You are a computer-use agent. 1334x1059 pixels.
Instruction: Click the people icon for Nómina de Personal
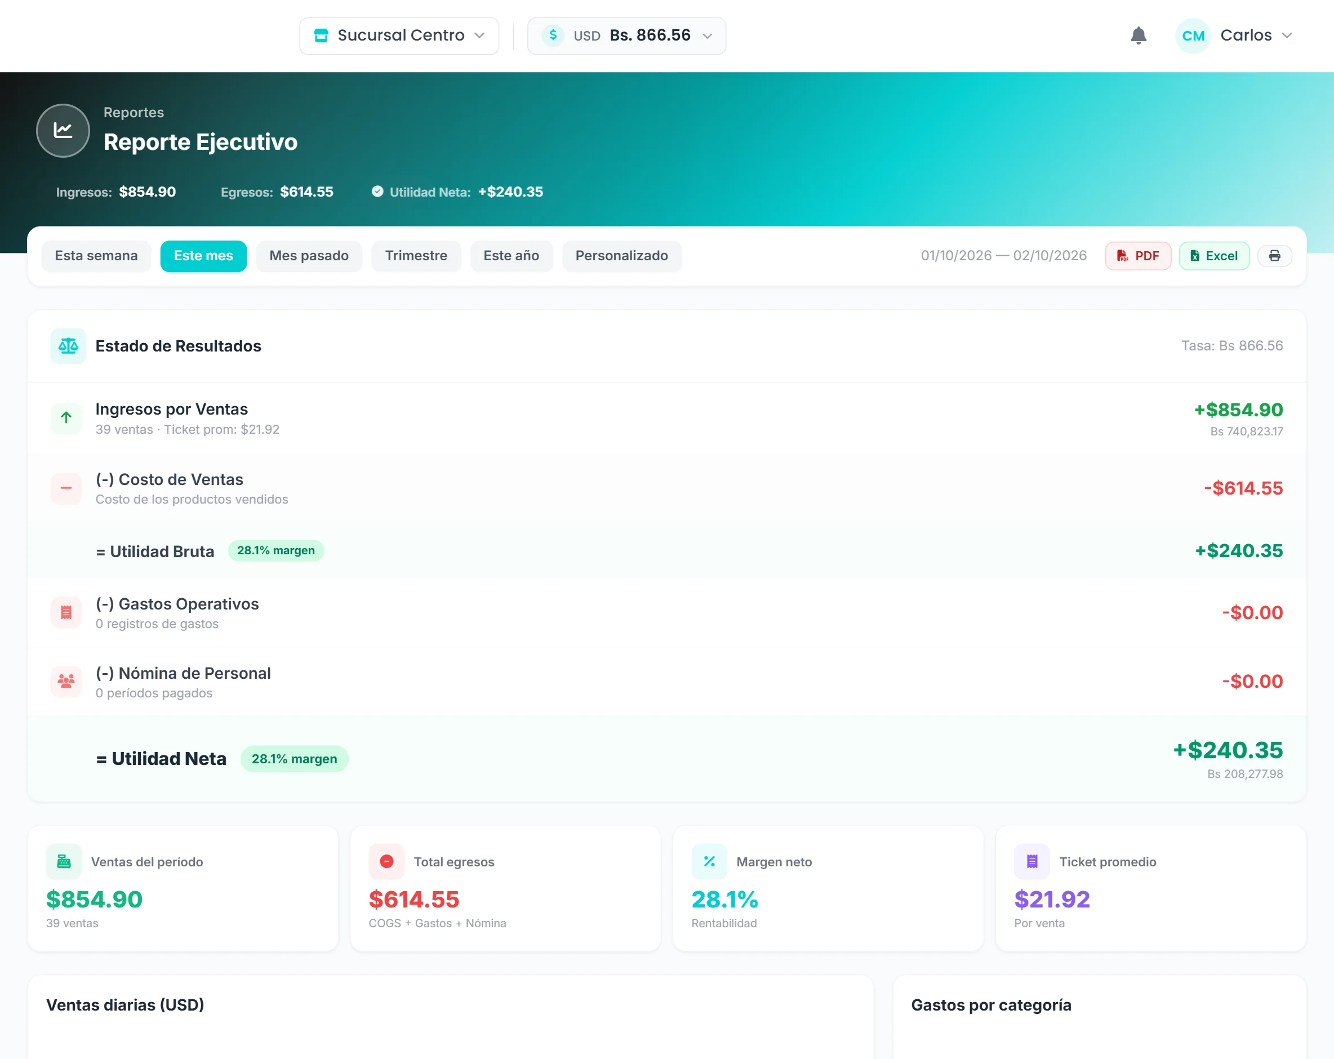(66, 682)
